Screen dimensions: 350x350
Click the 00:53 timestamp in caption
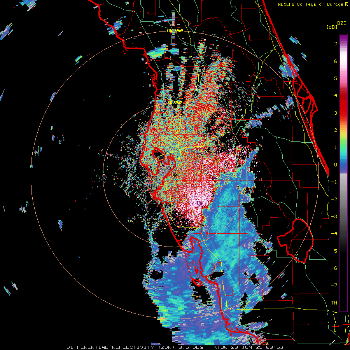pos(276,347)
